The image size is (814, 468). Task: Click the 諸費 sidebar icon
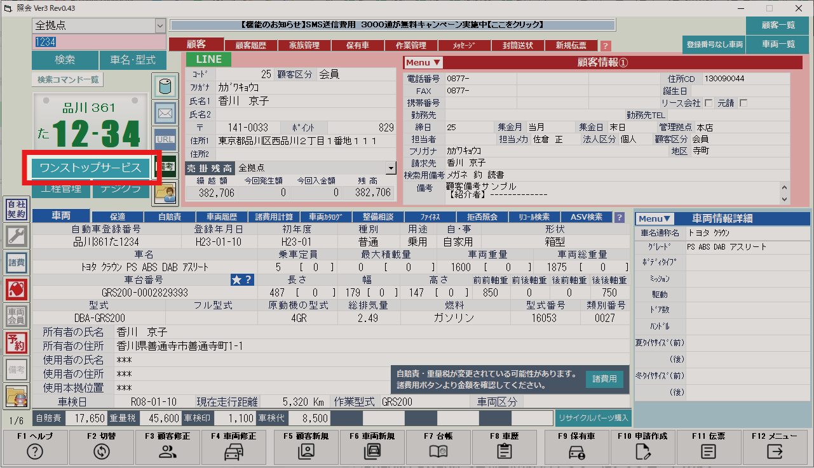click(x=16, y=262)
